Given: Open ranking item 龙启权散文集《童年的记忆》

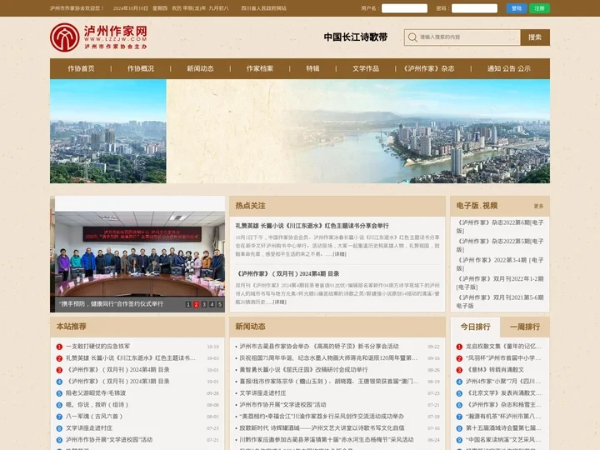Looking at the screenshot, I should (x=503, y=347).
